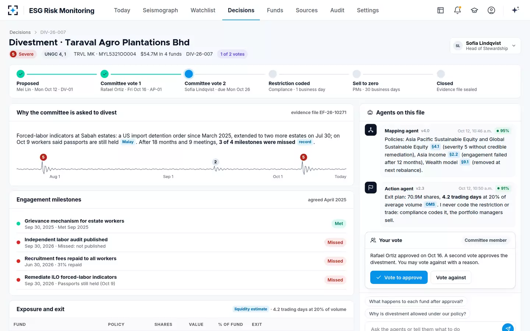Open the §9.1 policy reference

point(465,162)
